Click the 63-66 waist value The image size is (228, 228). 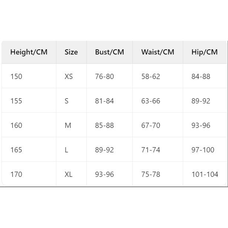click(151, 101)
